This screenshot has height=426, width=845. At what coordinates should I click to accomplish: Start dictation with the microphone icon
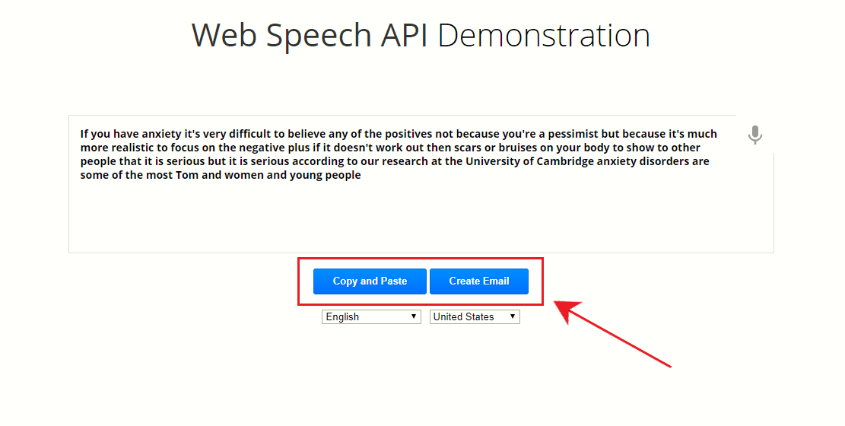click(754, 135)
